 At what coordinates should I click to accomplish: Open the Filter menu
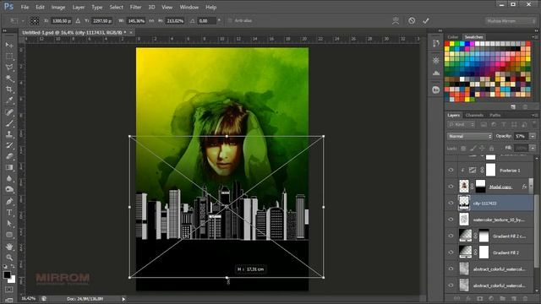(x=135, y=7)
